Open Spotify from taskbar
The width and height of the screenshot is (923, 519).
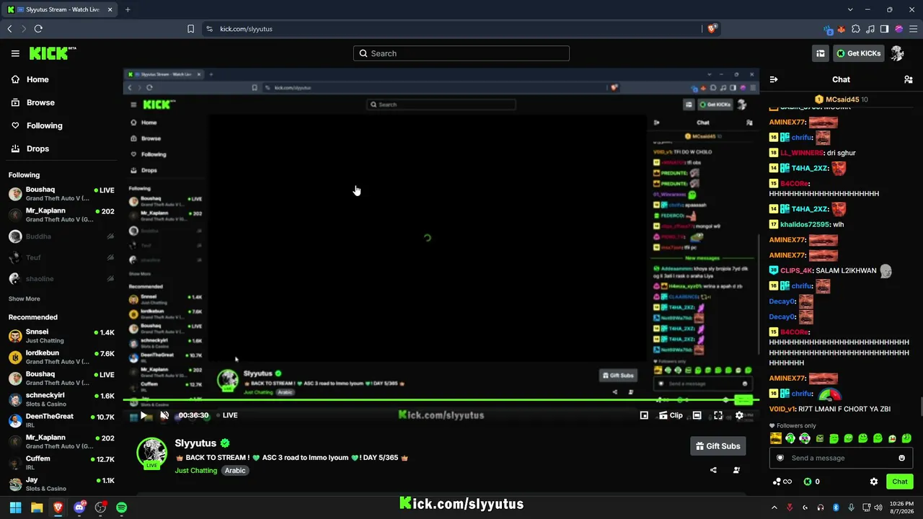(x=122, y=507)
